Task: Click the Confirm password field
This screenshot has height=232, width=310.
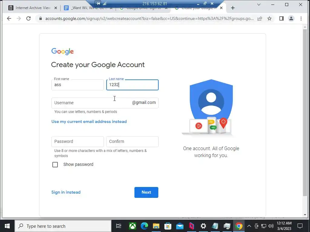Action: [132, 142]
